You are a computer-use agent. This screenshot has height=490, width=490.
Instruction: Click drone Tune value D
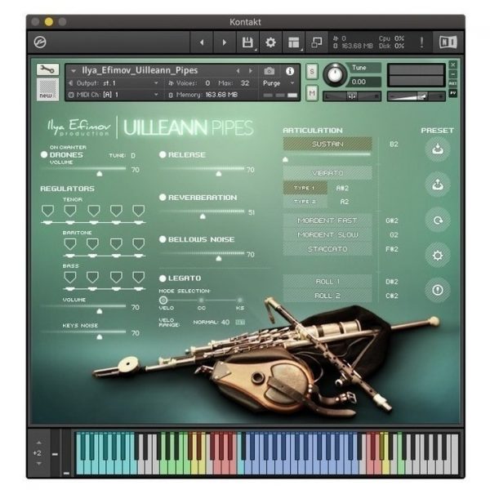pyautogui.click(x=133, y=155)
